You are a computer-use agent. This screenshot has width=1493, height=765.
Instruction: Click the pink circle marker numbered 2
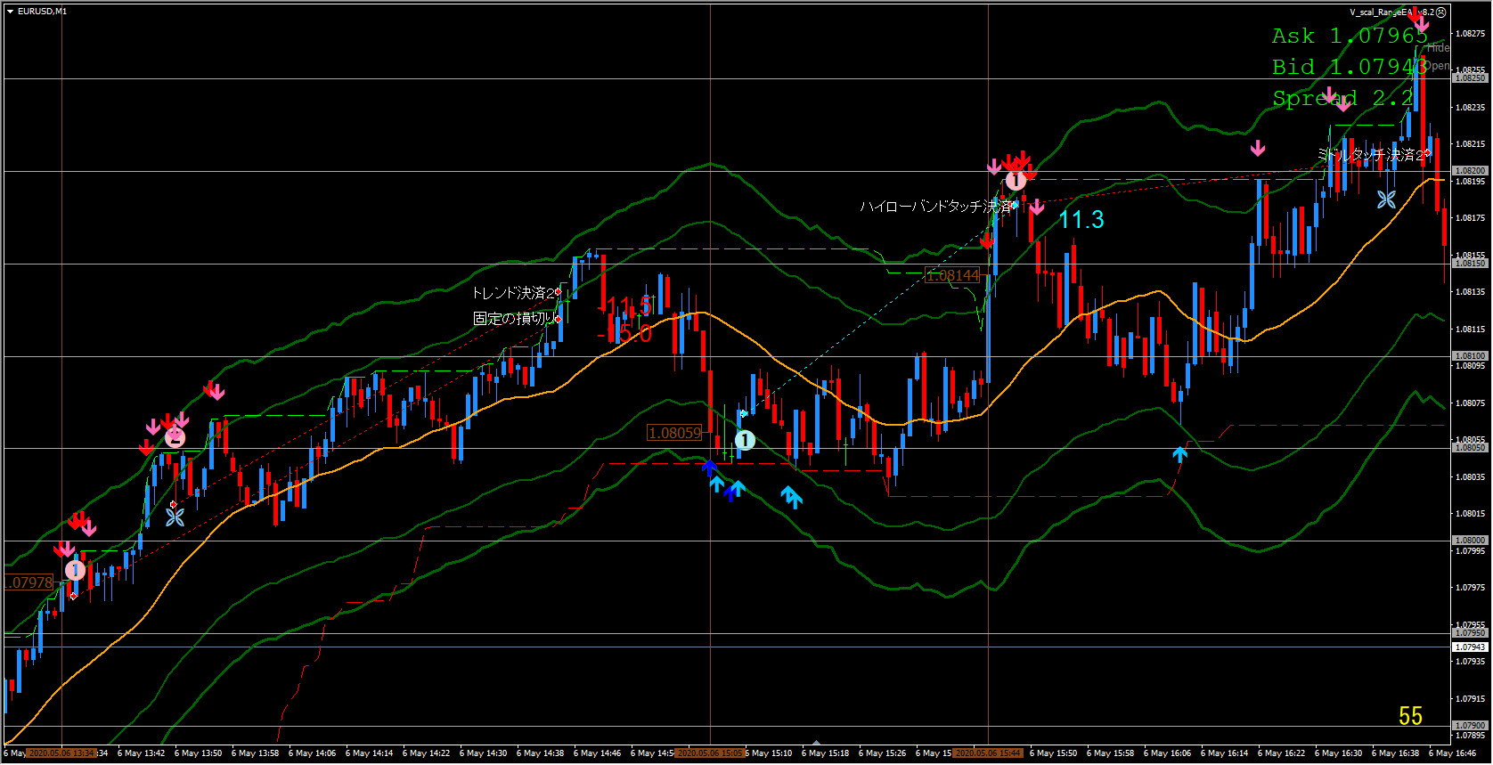[x=175, y=437]
